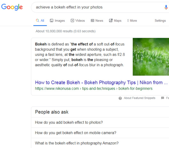Click inside the search query field
The height and width of the screenshot is (148, 169).
pos(97,7)
